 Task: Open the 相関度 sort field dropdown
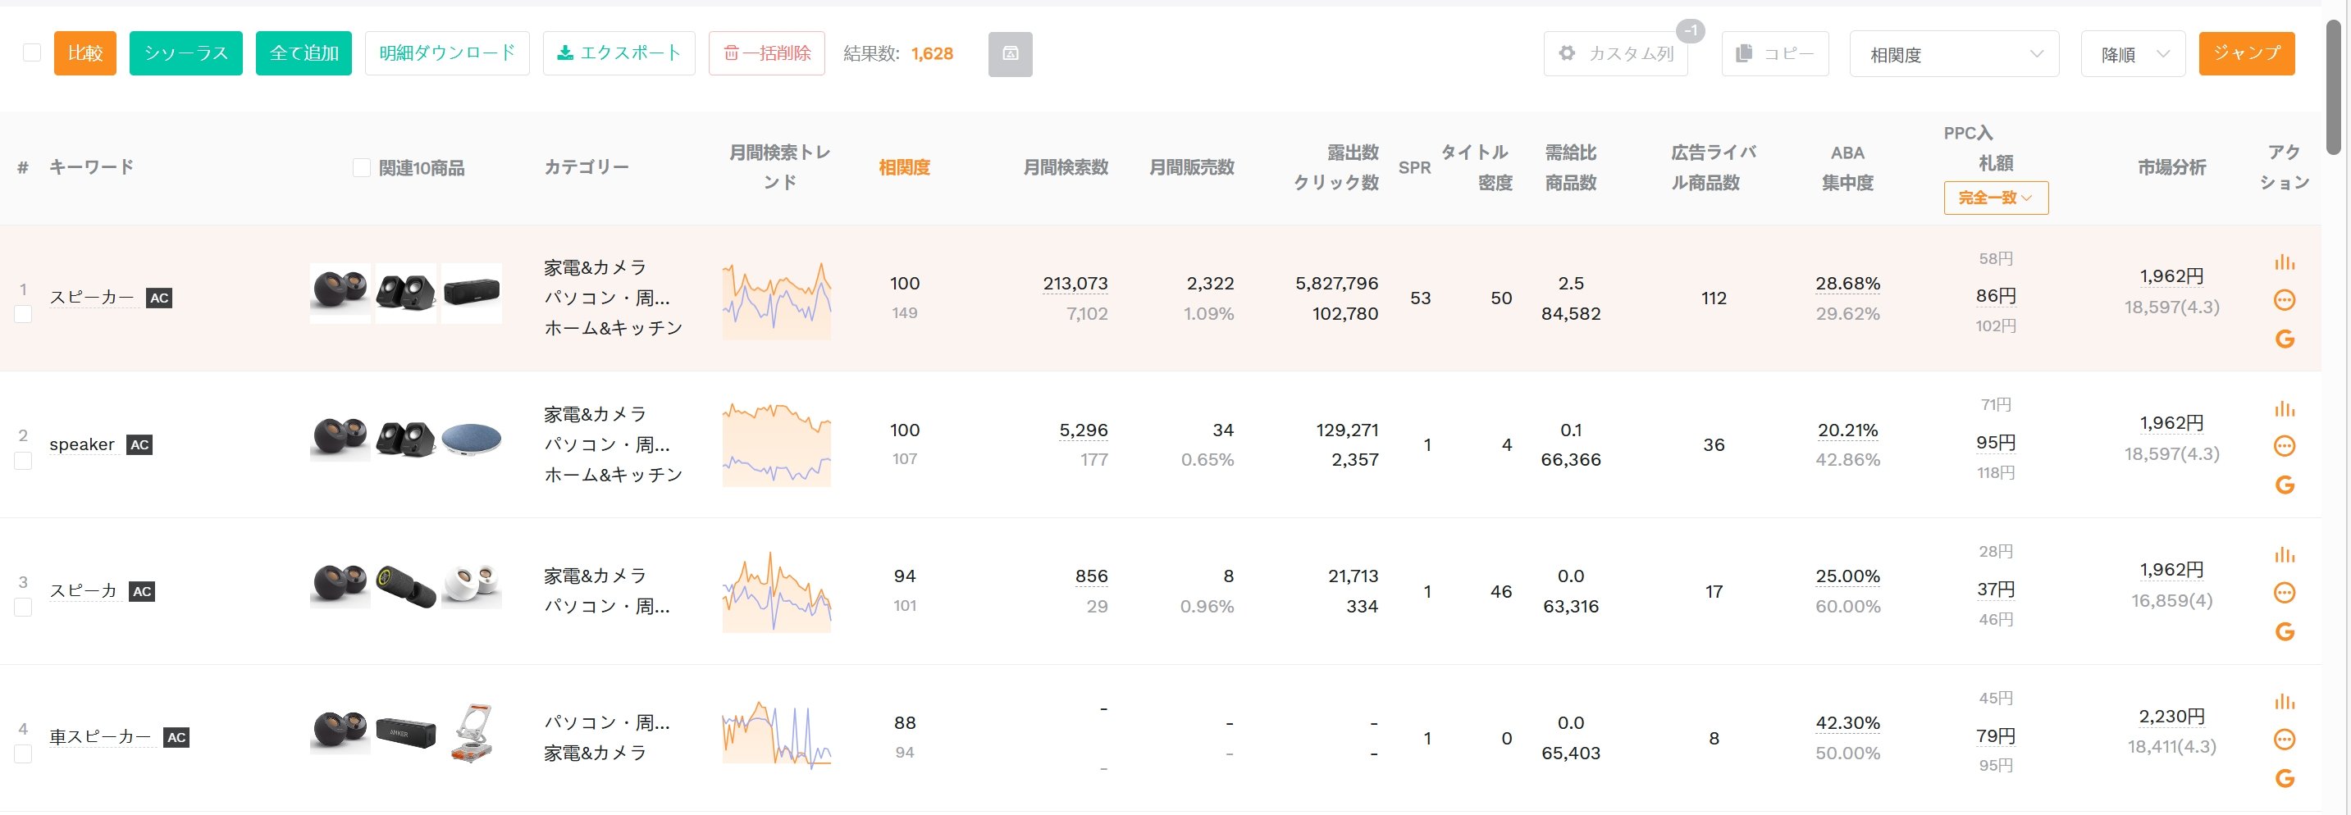1954,54
